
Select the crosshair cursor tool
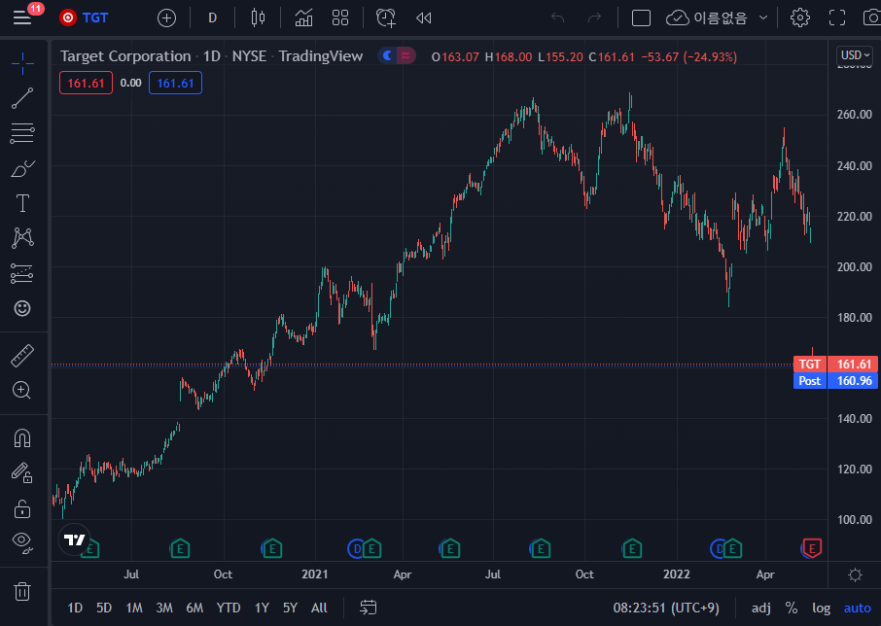coord(22,63)
